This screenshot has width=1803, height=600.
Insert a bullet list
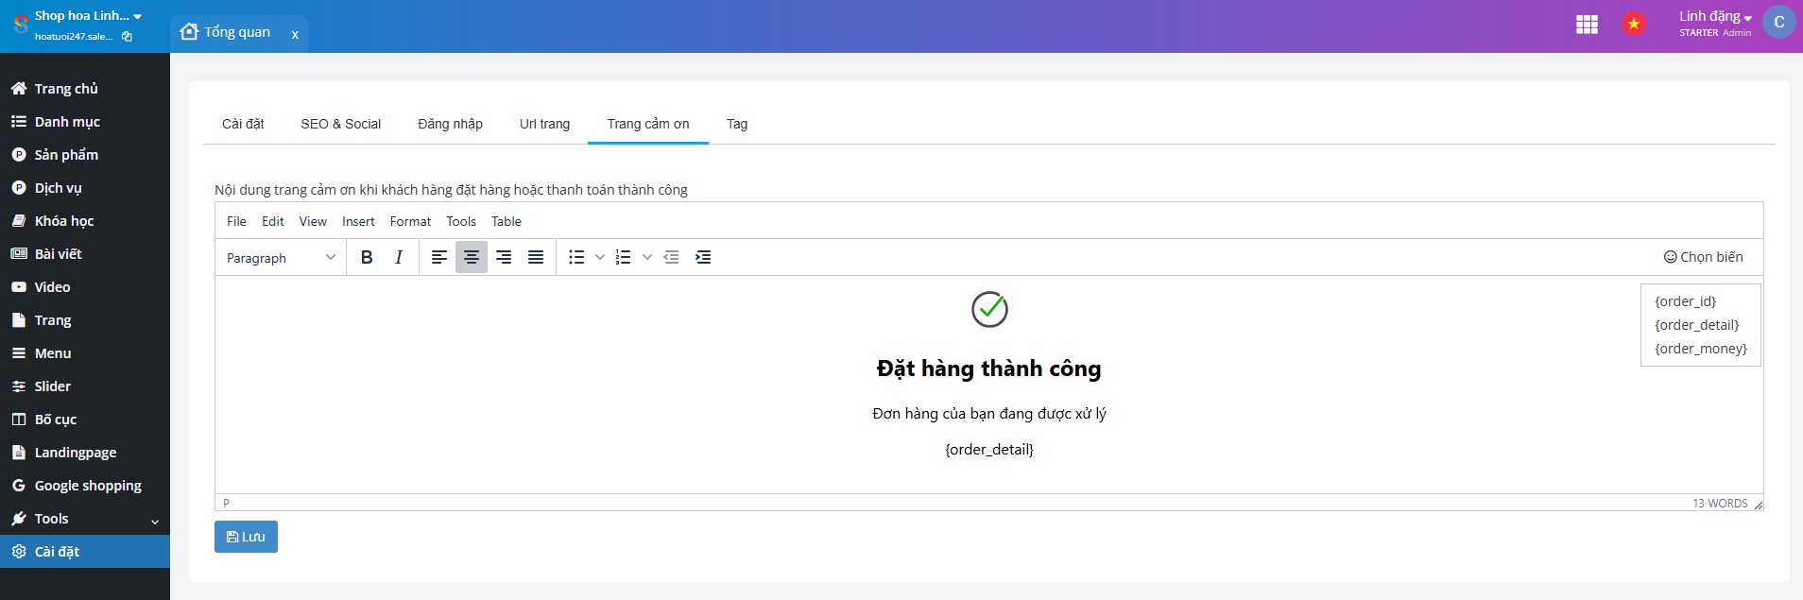pyautogui.click(x=576, y=257)
